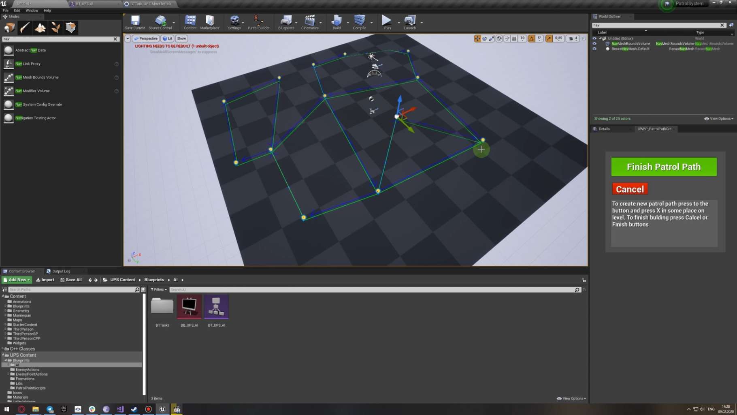Open the Cinematics toolbar icon
The image size is (737, 415).
click(310, 22)
